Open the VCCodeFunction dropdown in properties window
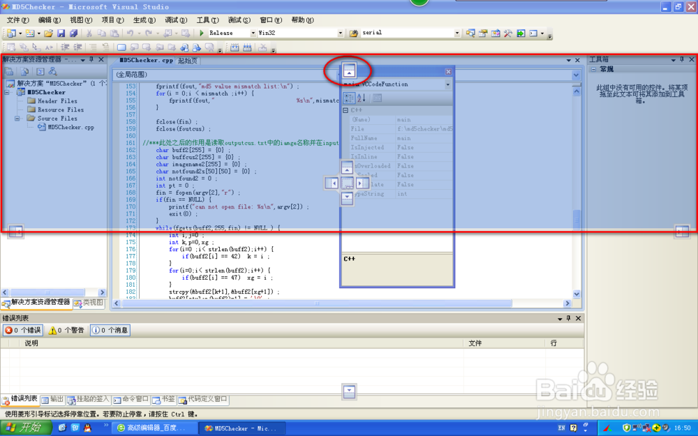Viewport: 698px width, 436px height. (447, 84)
